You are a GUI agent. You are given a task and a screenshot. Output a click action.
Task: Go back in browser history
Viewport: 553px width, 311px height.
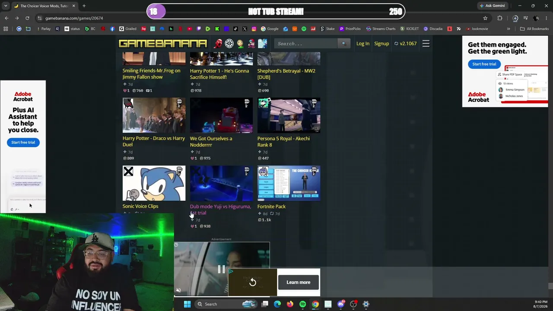(6, 18)
